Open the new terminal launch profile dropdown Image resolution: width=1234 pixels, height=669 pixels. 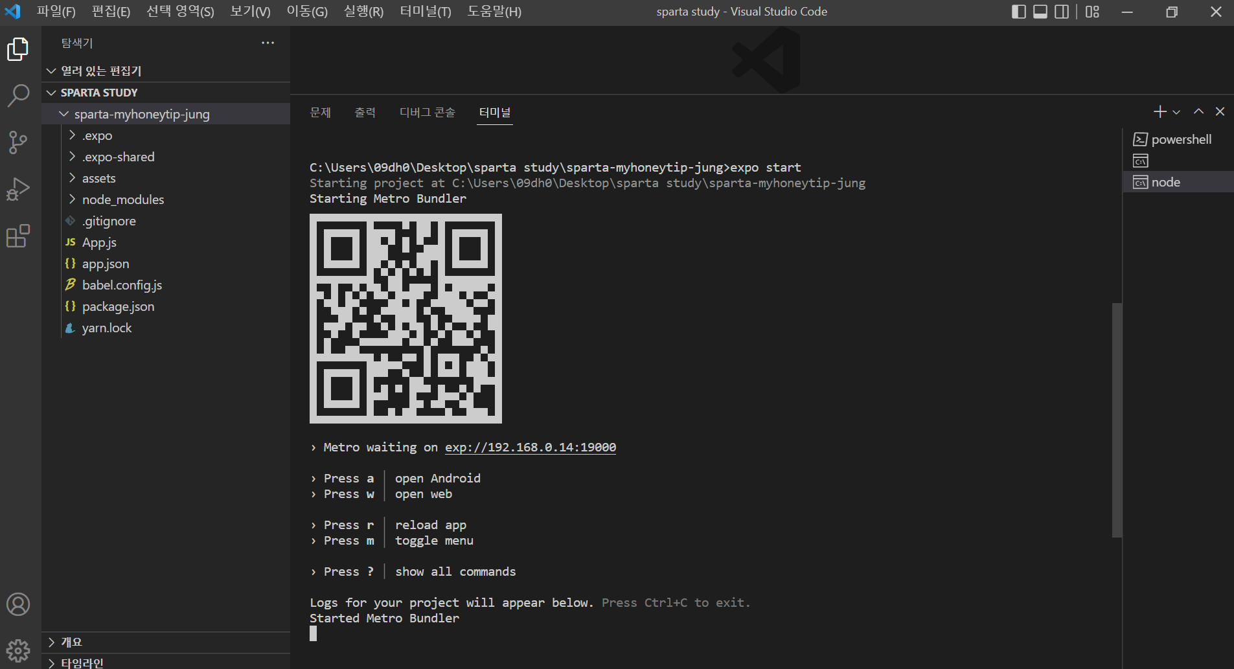[1176, 112]
